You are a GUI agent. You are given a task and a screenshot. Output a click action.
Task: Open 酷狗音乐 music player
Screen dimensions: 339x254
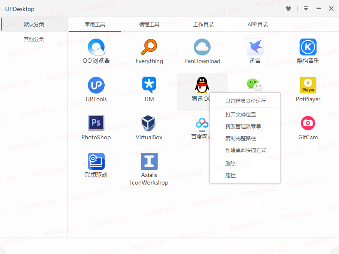308,47
